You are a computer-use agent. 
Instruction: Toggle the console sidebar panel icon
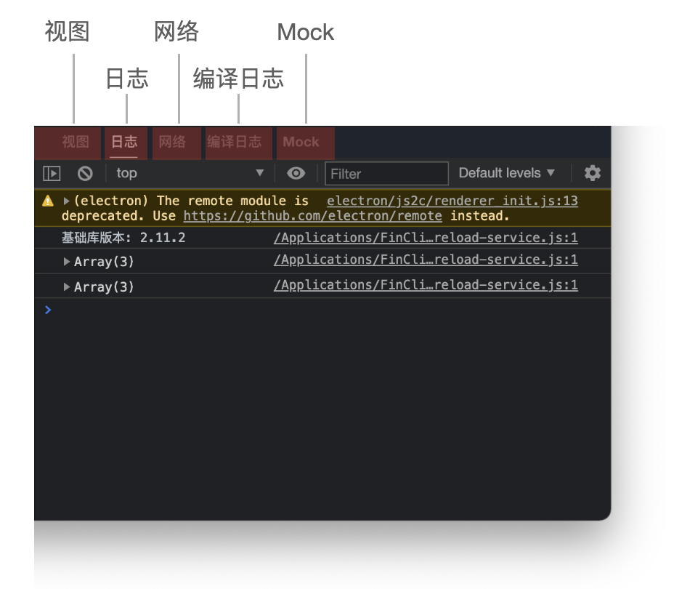[52, 173]
